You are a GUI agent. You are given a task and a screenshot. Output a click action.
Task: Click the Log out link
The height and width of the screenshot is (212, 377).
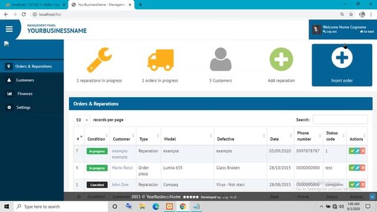pyautogui.click(x=330, y=32)
